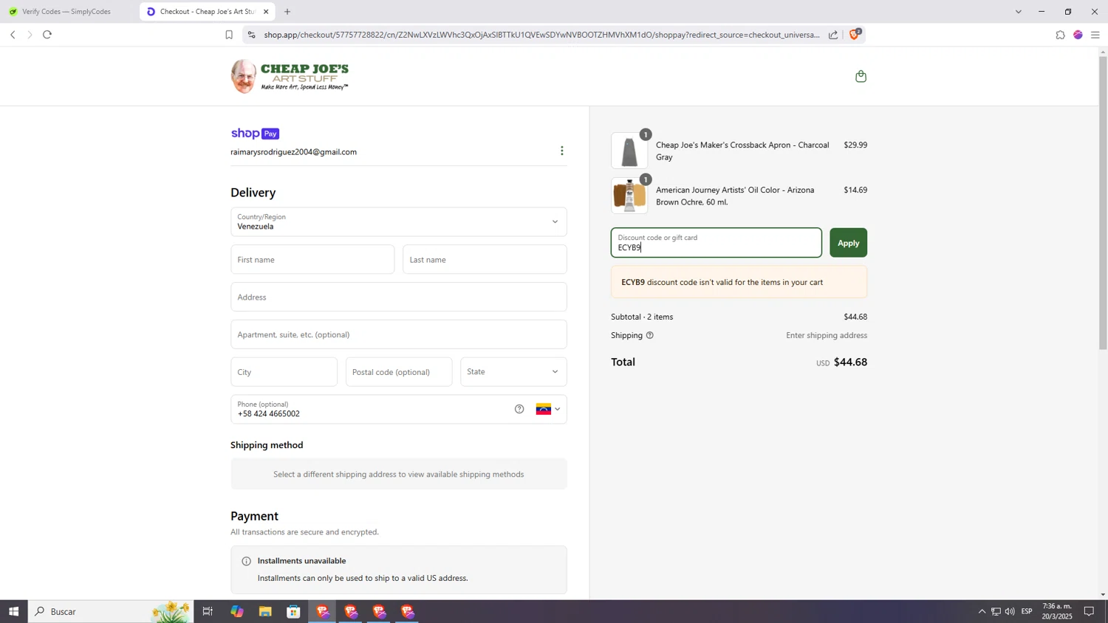Open the network icon in system tray
Viewport: 1108px width, 623px height.
point(996,611)
